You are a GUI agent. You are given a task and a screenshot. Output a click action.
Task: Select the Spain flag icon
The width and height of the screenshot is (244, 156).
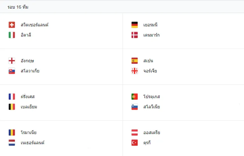[135, 61]
